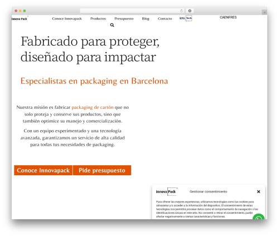279x236 pixels.
Task: Click the Gestionar consentimiento title
Action: tap(208, 191)
